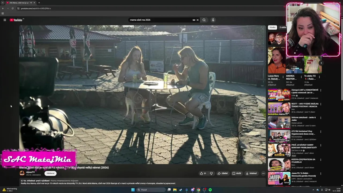This screenshot has width=343, height=193.
Task: Close the 'Mama, ožeň ma!' browser tab
Action: coord(35,3)
